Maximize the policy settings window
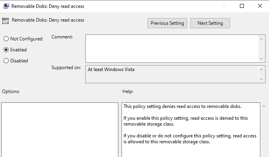This screenshot has height=157, width=269. (242, 6)
